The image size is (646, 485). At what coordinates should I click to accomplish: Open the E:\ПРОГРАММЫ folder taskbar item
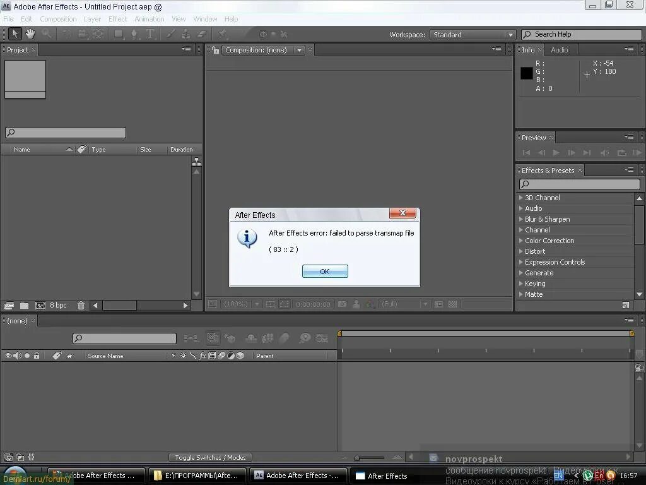coord(197,476)
